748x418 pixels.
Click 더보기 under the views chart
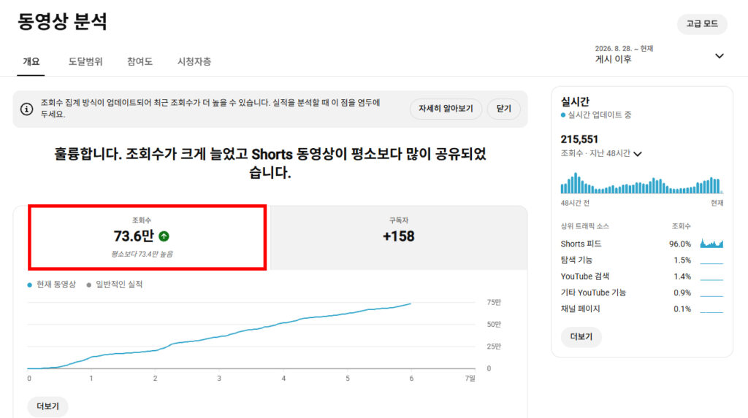tap(47, 406)
